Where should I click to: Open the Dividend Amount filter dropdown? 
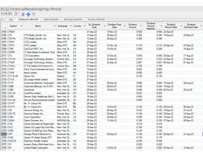click(x=141, y=26)
